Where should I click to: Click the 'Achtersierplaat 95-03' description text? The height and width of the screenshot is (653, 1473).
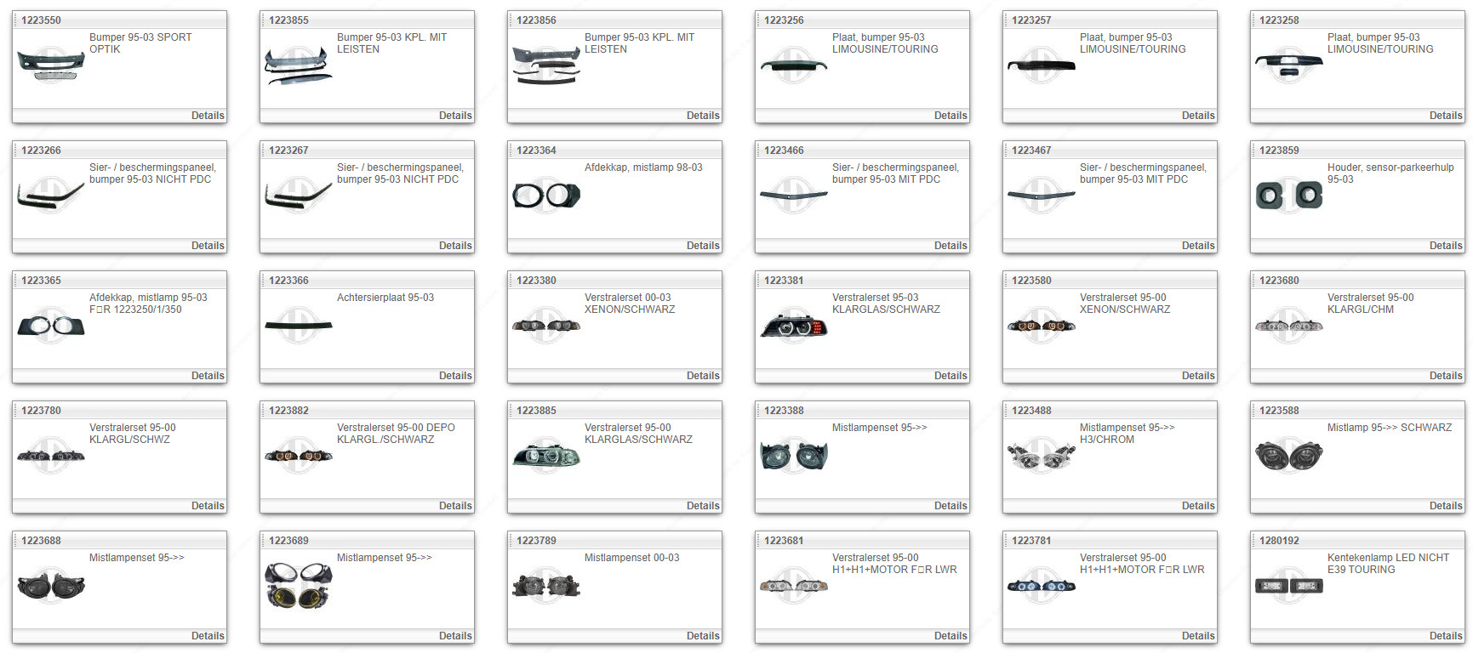coord(385,298)
